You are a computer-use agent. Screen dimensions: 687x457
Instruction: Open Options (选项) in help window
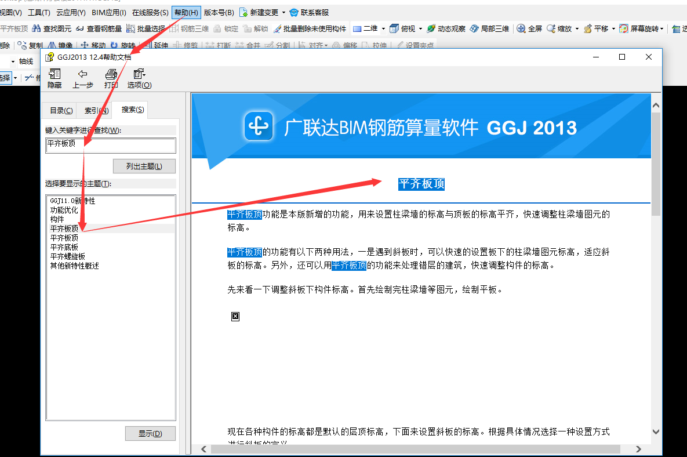(x=139, y=78)
